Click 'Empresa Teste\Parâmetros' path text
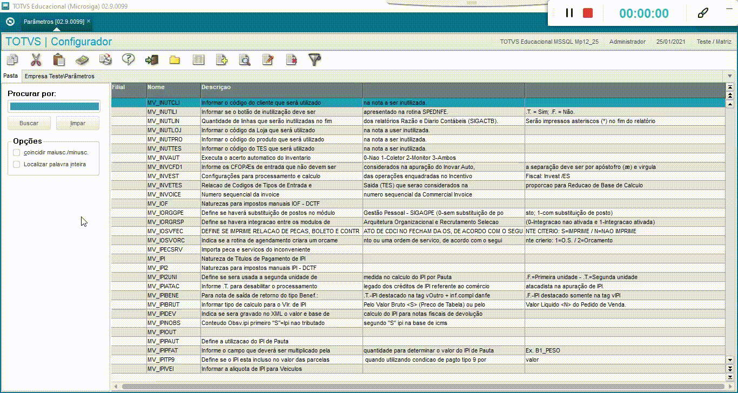The height and width of the screenshot is (393, 738). pos(59,76)
